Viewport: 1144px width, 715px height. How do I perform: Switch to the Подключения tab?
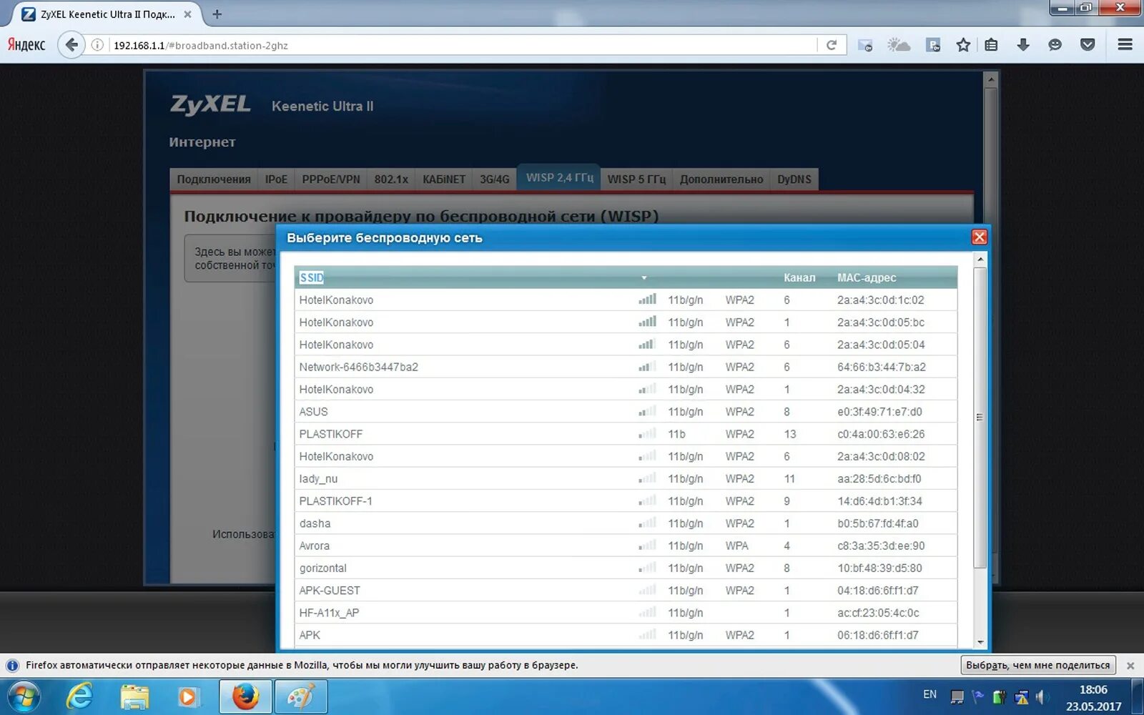[214, 179]
